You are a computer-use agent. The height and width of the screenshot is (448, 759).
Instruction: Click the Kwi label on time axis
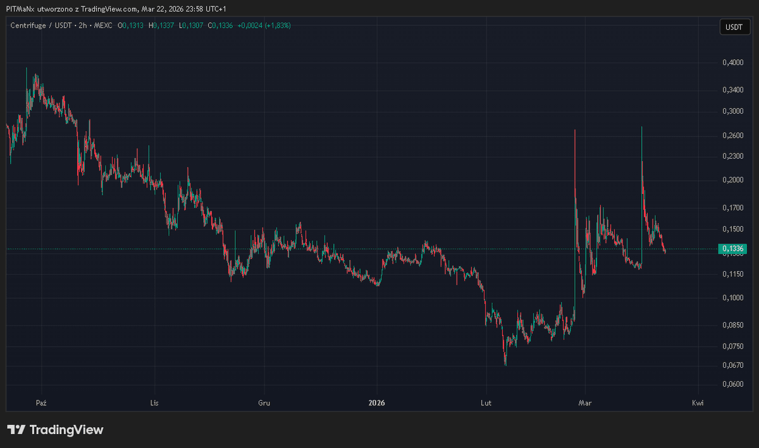[698, 402]
